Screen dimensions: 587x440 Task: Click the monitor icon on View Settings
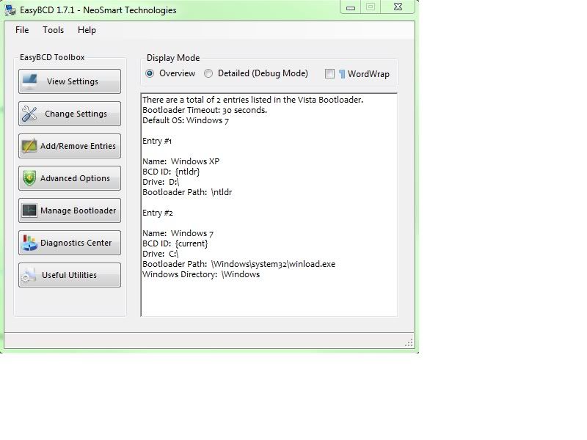[x=30, y=81]
